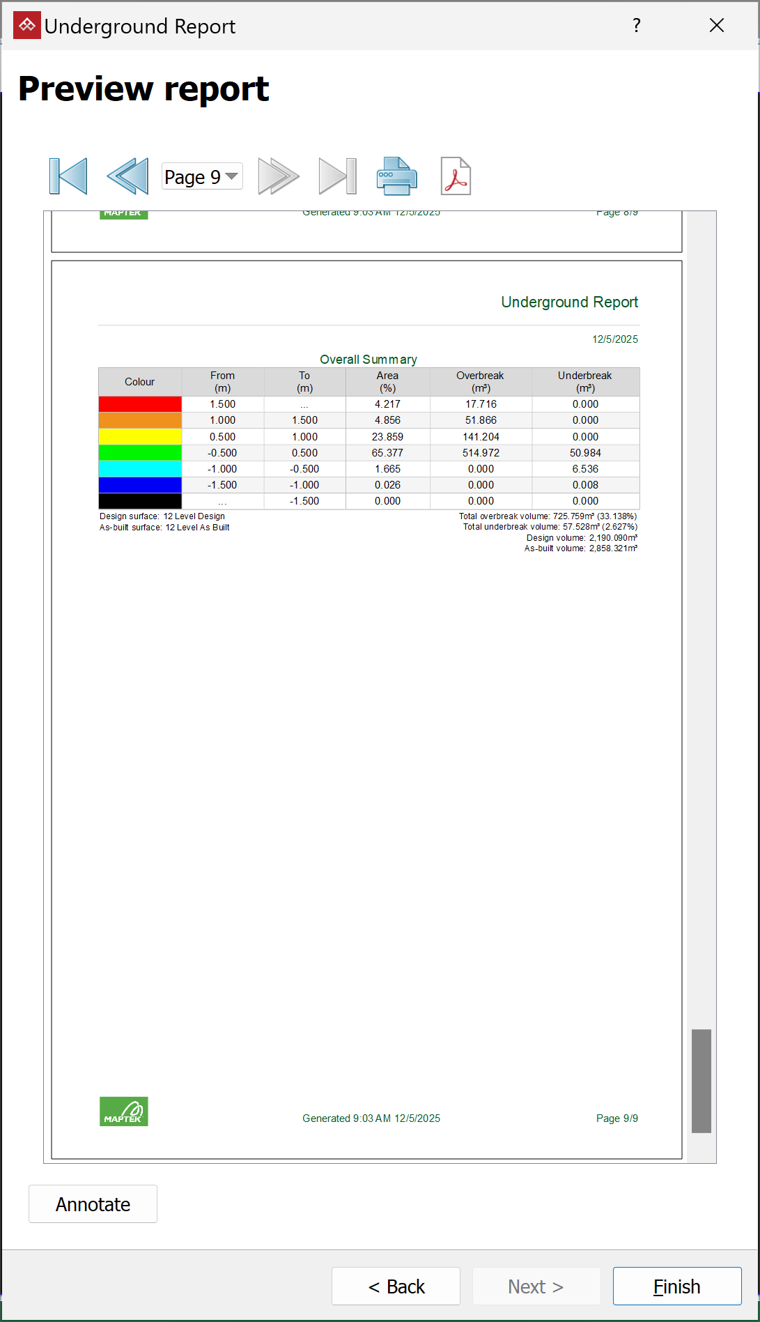Go to the first page icon
This screenshot has width=760, height=1322.
pos(68,176)
